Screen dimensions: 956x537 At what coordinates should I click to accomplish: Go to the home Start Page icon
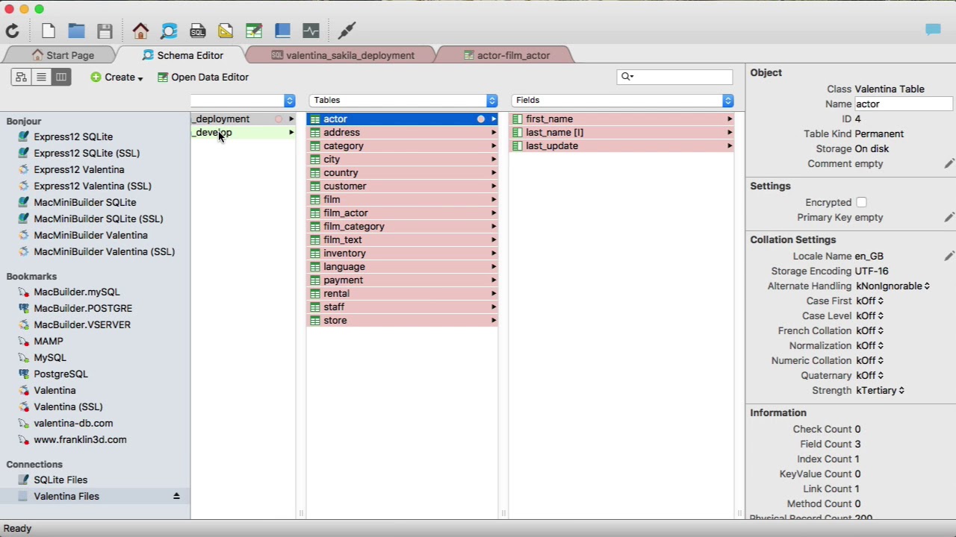point(140,31)
